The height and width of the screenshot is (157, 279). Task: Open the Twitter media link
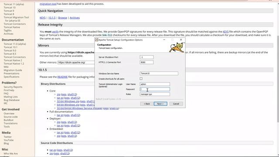pyautogui.click(x=8, y=137)
